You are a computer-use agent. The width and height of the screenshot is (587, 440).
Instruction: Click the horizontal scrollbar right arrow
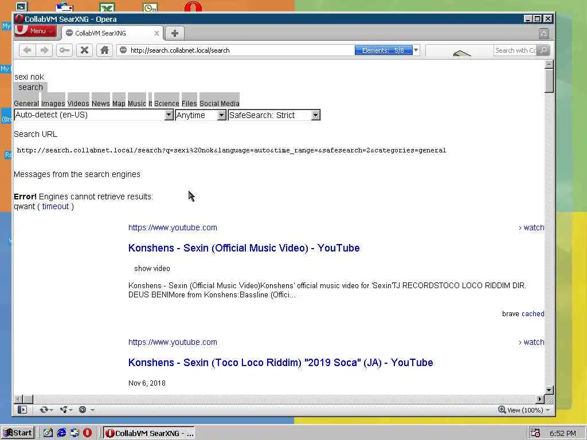pyautogui.click(x=540, y=399)
